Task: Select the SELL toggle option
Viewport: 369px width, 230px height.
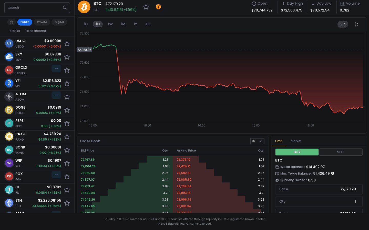Action: click(x=341, y=152)
